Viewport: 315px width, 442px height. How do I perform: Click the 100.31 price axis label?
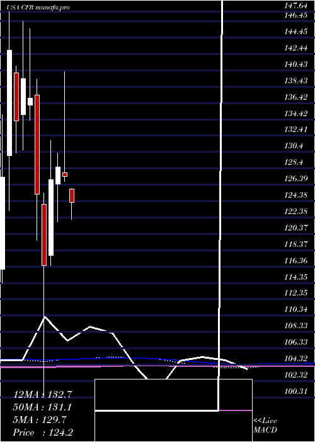click(x=296, y=391)
